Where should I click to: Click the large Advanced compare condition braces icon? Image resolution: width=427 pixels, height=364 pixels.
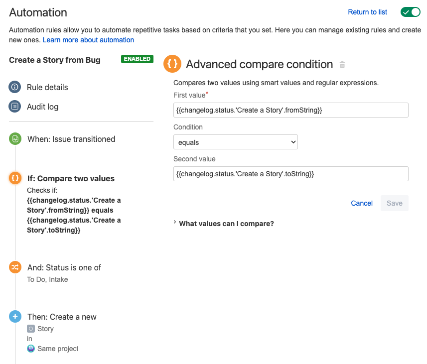point(172,64)
